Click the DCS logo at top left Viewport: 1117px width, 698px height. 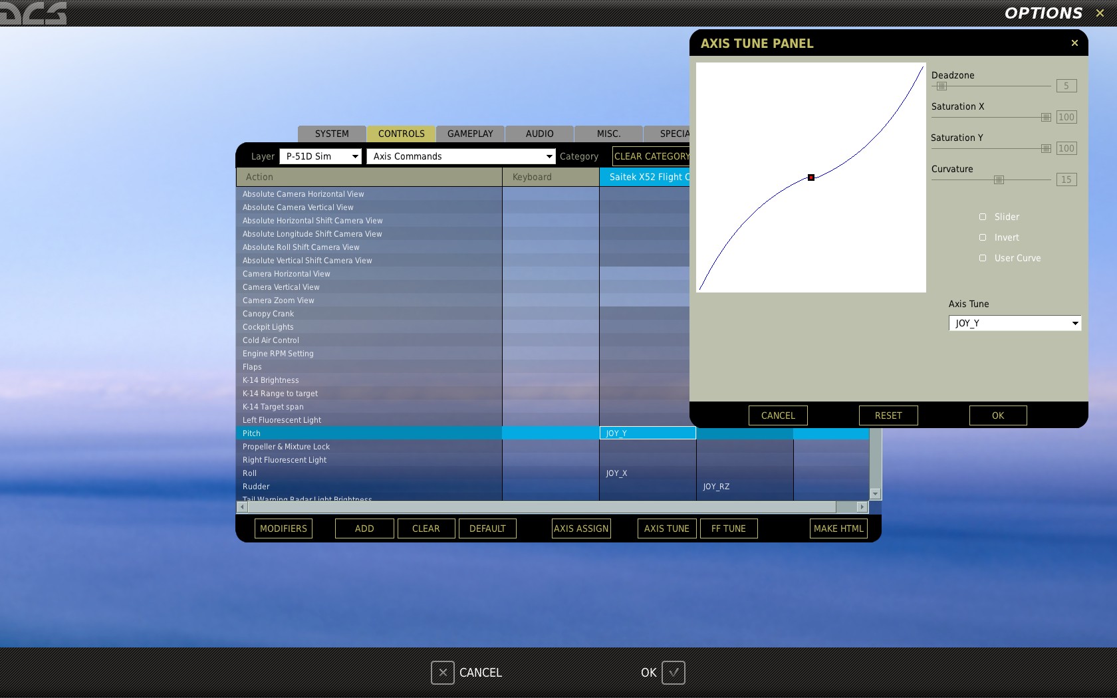pyautogui.click(x=33, y=13)
